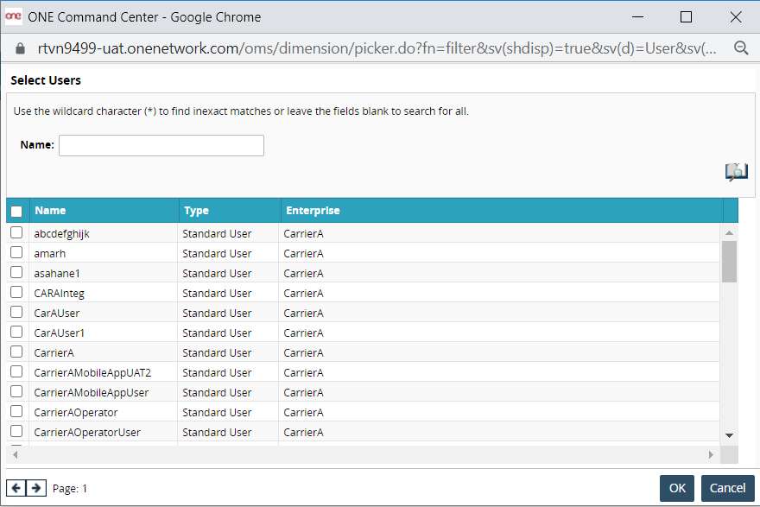Toggle the select-all header checkbox
This screenshot has height=507, width=760.
pos(16,212)
